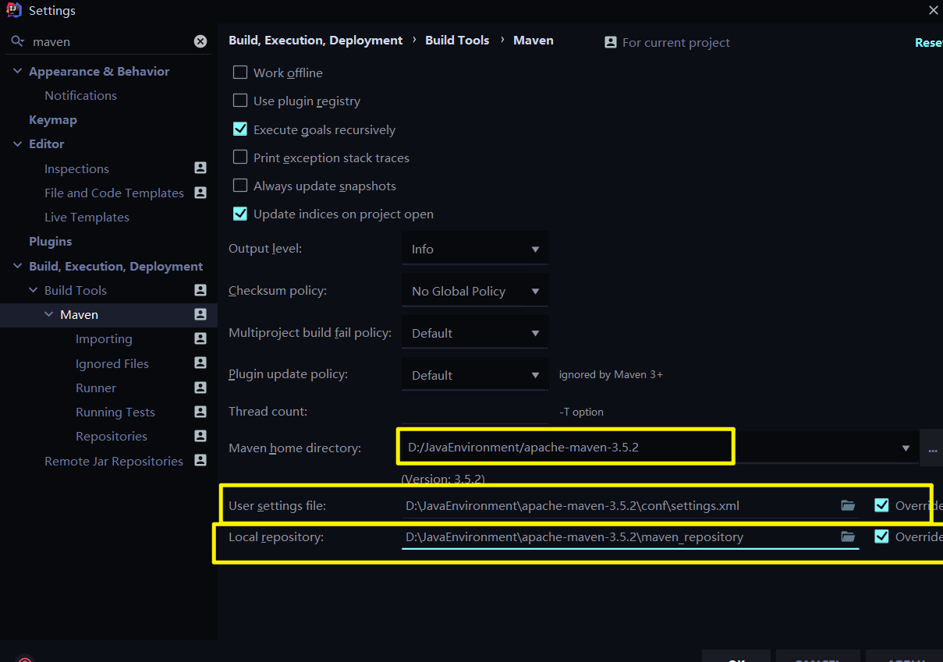Open Maven Importing settings

coord(104,338)
